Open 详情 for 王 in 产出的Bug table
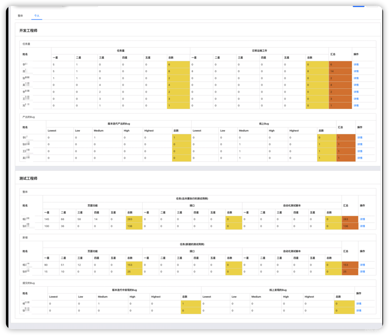Viewport: 389px width, 335px height. tap(360, 151)
